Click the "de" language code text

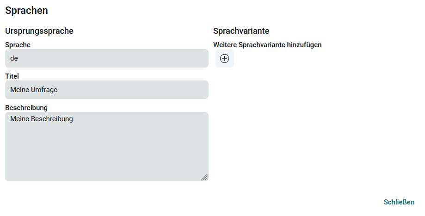pos(14,59)
